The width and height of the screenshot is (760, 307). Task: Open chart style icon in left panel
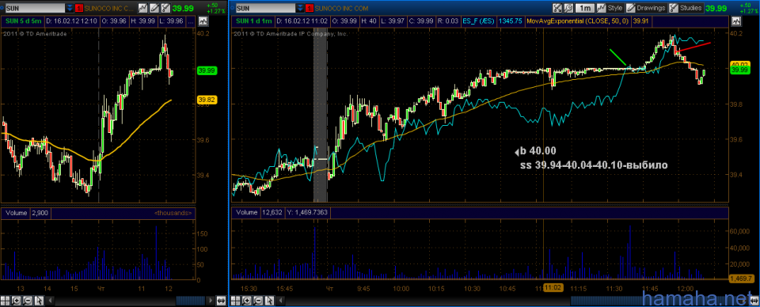point(142,8)
